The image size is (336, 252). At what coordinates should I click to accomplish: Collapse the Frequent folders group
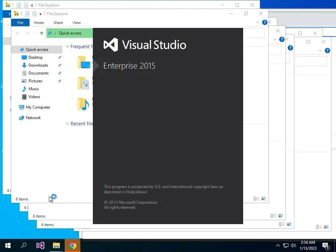pyautogui.click(x=67, y=47)
